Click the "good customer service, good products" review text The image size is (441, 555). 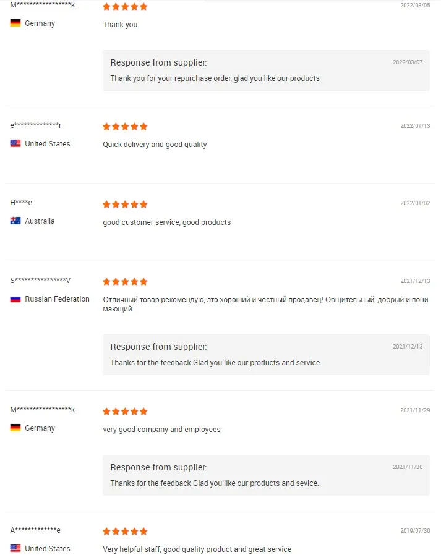tap(166, 222)
